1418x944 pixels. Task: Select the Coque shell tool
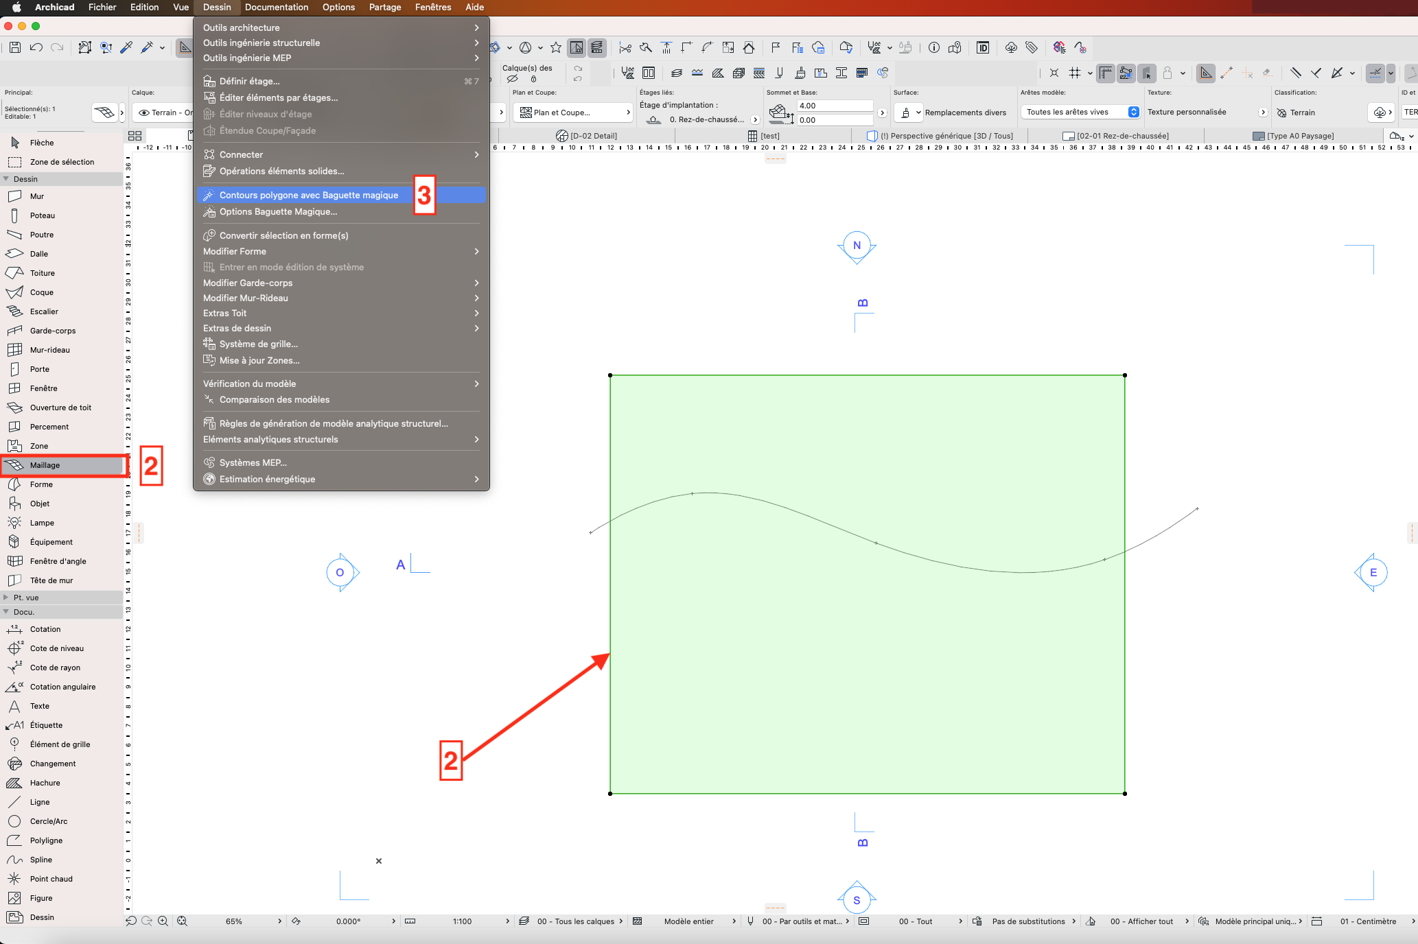click(x=62, y=292)
